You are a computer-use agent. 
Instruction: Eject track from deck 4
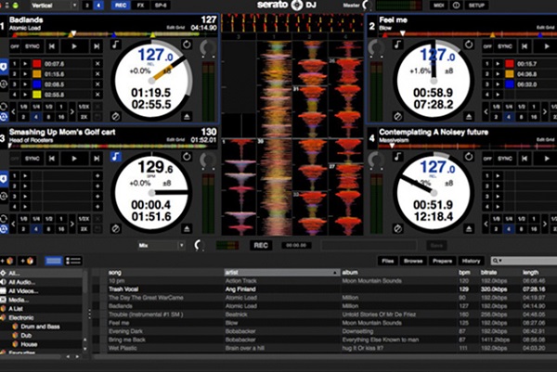coord(469,228)
